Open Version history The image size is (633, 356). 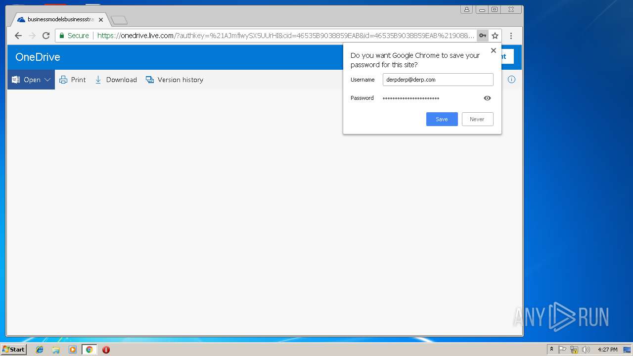tap(175, 80)
